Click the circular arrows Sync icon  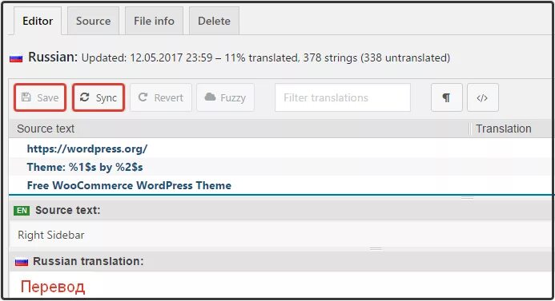(x=84, y=97)
